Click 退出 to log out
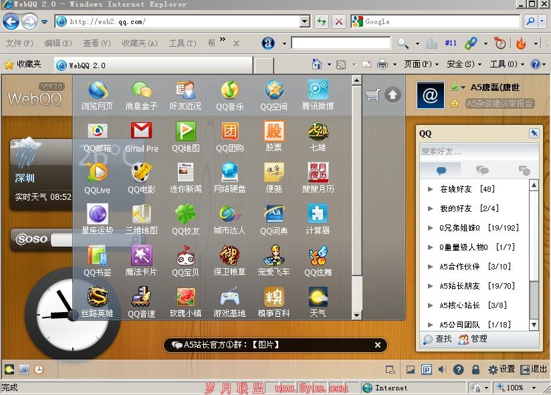This screenshot has width=551, height=395. 534,370
